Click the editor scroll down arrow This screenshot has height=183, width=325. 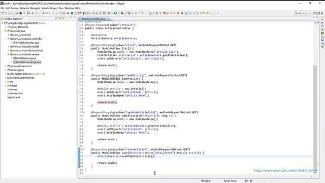coord(315,172)
